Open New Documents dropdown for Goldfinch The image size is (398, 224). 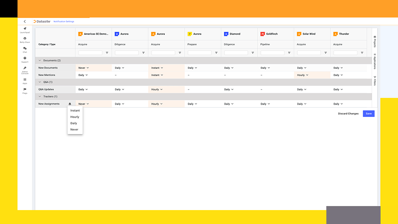coord(265,68)
